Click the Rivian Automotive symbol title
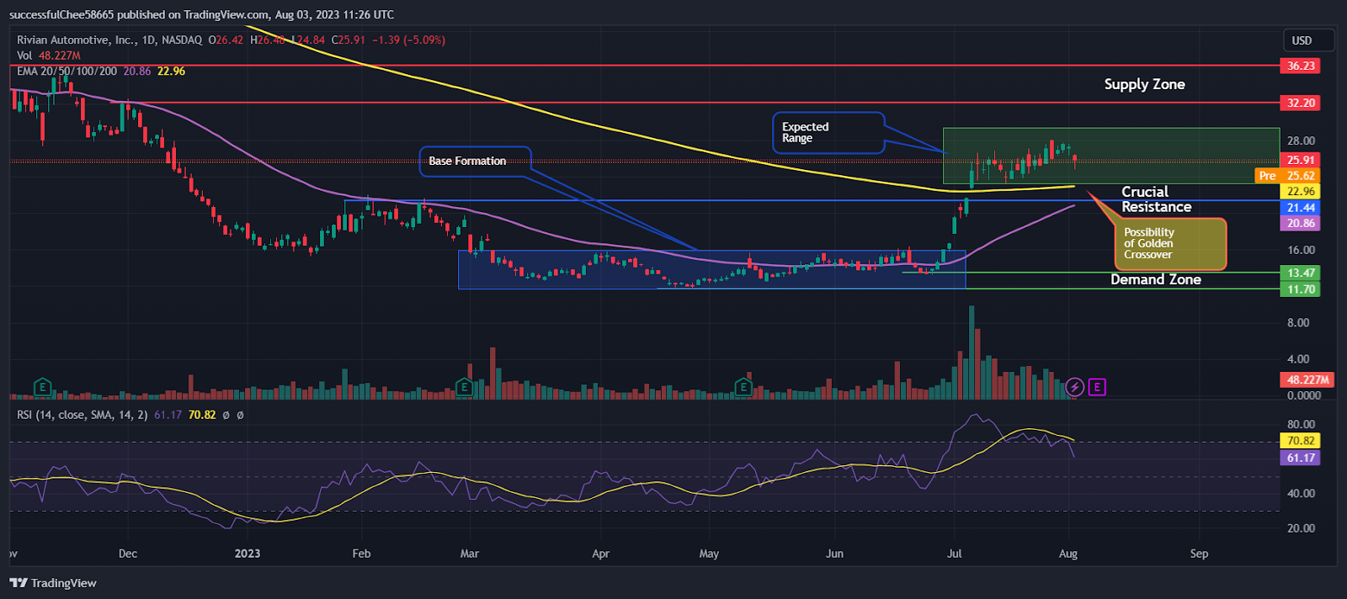 point(109,40)
